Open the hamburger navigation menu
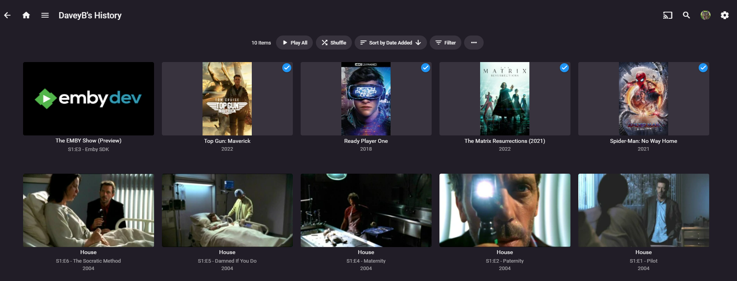 45,15
